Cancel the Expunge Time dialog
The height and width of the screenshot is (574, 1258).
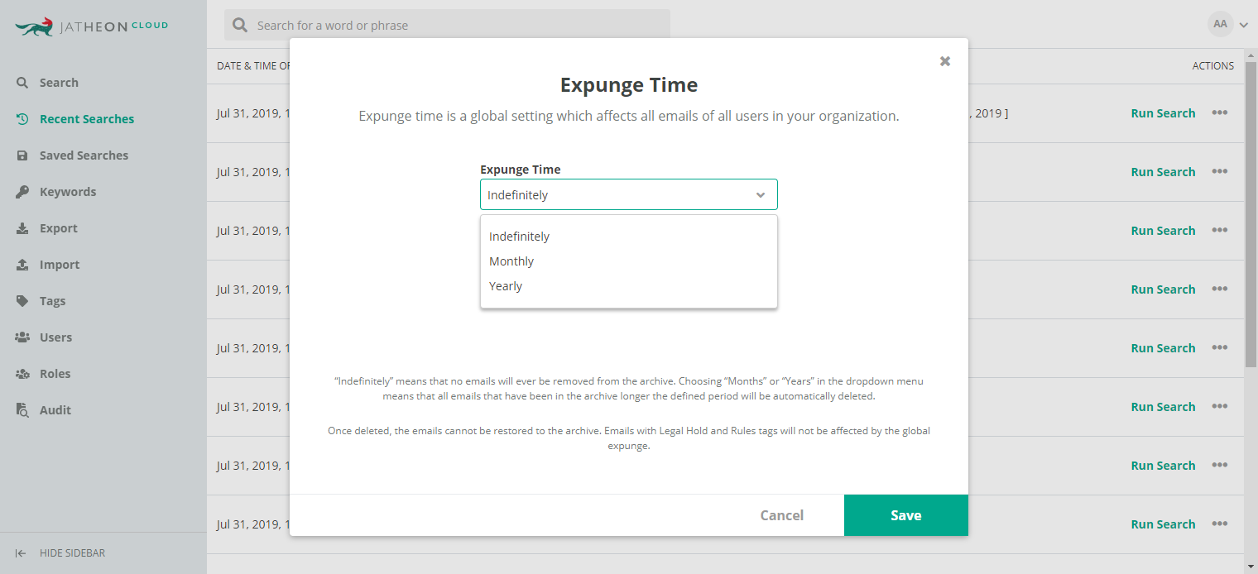click(782, 515)
